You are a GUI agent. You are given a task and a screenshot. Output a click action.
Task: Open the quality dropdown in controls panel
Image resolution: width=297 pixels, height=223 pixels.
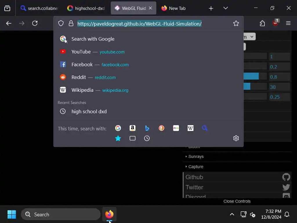coord(249,37)
